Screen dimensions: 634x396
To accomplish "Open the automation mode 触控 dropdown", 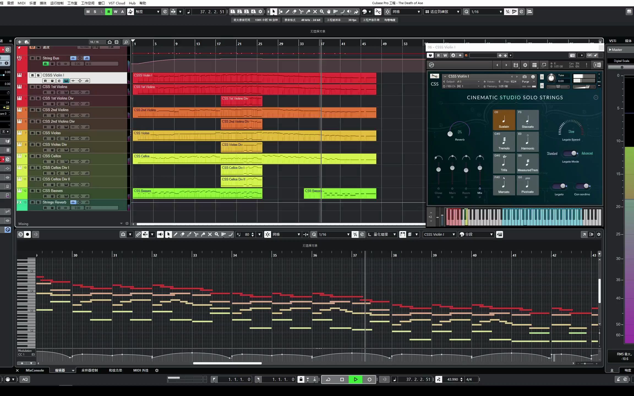I will pyautogui.click(x=147, y=12).
